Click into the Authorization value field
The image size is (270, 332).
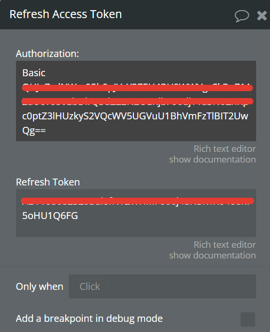point(136,101)
